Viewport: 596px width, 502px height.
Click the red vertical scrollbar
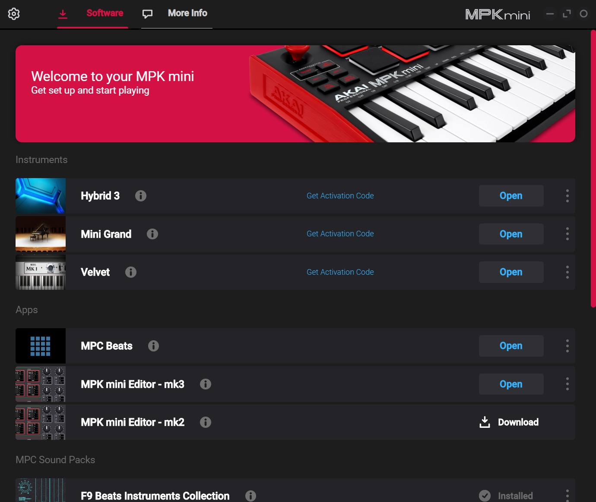[593, 168]
